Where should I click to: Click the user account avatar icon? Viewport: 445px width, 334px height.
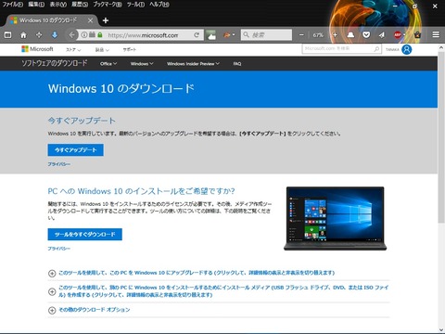click(x=407, y=49)
